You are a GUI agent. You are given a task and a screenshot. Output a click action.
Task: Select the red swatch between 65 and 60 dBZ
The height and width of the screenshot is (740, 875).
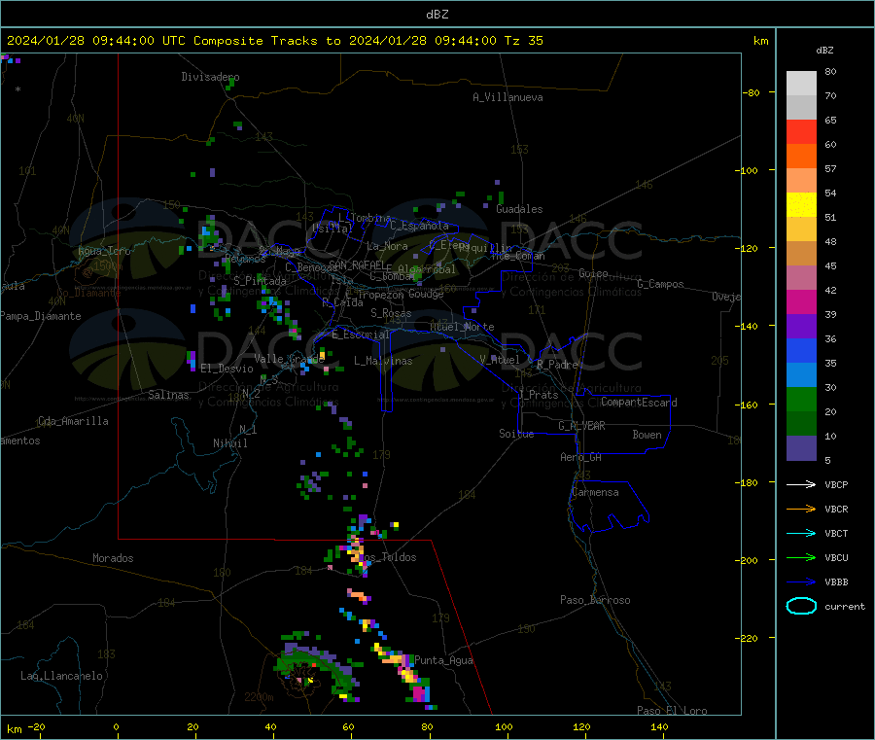(x=801, y=131)
